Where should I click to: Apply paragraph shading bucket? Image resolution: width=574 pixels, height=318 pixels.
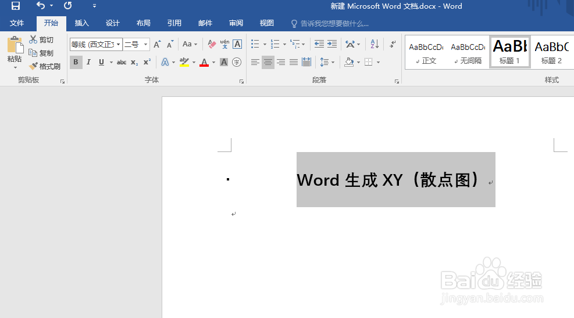[349, 63]
